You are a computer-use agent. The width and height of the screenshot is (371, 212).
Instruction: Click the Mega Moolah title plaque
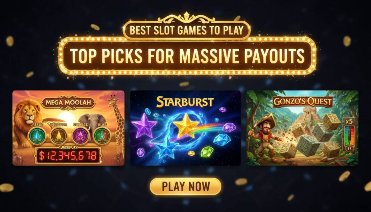tap(68, 103)
